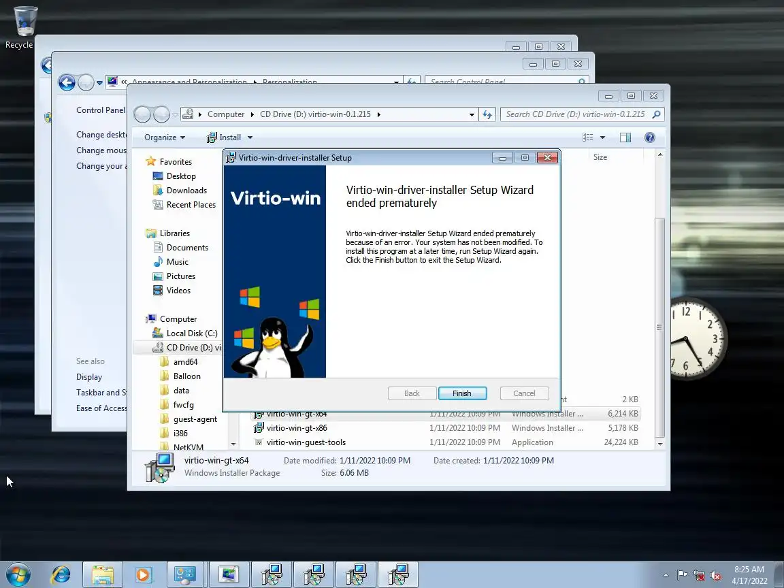
Task: Open Explorer help question mark icon
Action: tap(649, 137)
